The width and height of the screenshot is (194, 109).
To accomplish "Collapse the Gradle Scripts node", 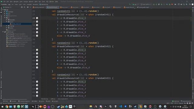I will pos(3,32).
